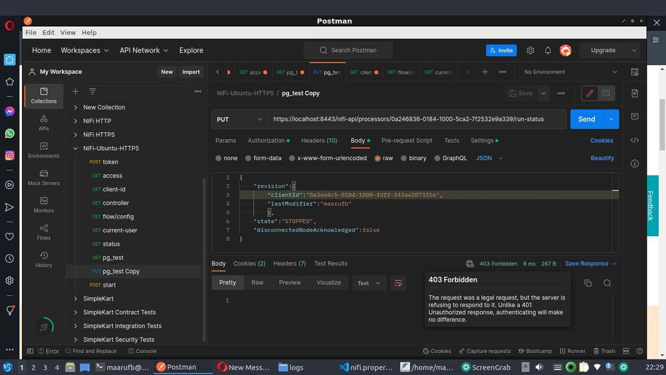
Task: Toggle the wrap lines icon in response
Action: click(x=398, y=283)
